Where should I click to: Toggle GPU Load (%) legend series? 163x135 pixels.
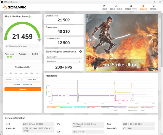tap(94, 107)
